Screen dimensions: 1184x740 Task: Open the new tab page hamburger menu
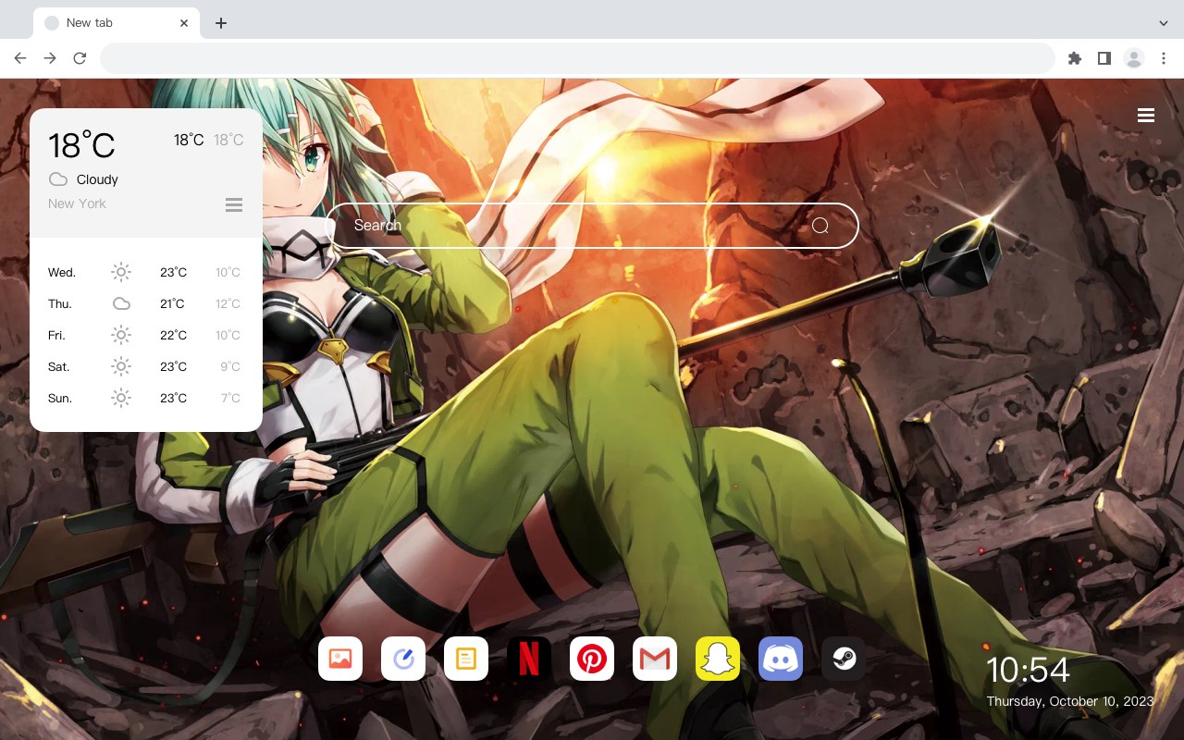click(x=1146, y=115)
